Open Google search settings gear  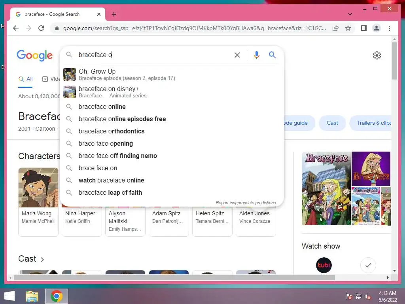pos(377,55)
